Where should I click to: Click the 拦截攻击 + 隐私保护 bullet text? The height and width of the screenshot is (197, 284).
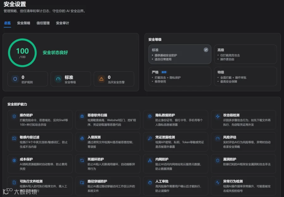pos(168,78)
